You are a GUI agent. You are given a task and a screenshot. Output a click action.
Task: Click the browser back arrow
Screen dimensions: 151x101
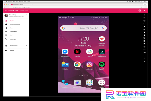(5, 7)
